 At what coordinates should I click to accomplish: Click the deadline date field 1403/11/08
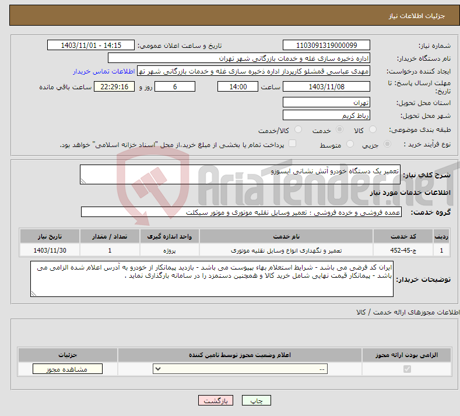tap(326, 86)
